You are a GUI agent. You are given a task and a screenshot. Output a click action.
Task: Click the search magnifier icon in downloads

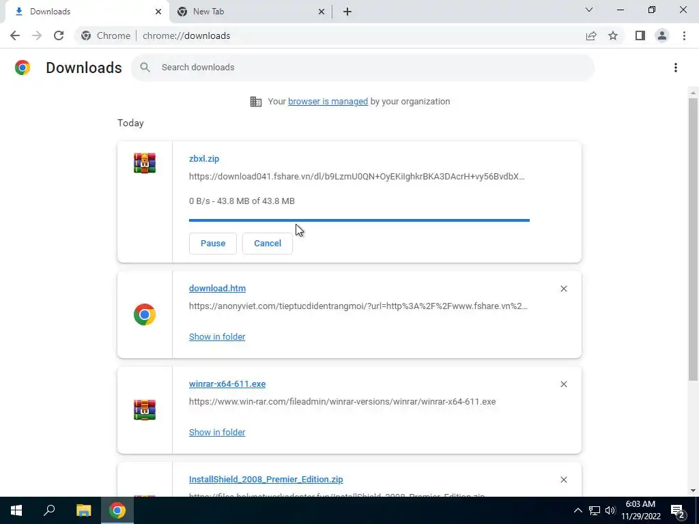(145, 68)
